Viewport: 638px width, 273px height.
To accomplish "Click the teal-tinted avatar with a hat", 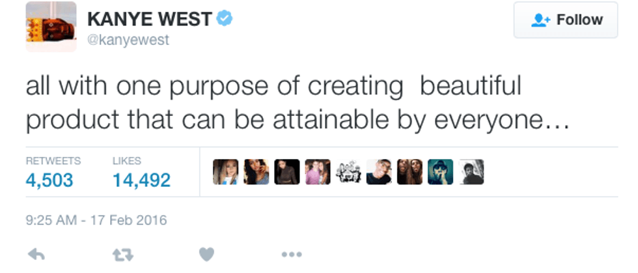I will [x=440, y=172].
